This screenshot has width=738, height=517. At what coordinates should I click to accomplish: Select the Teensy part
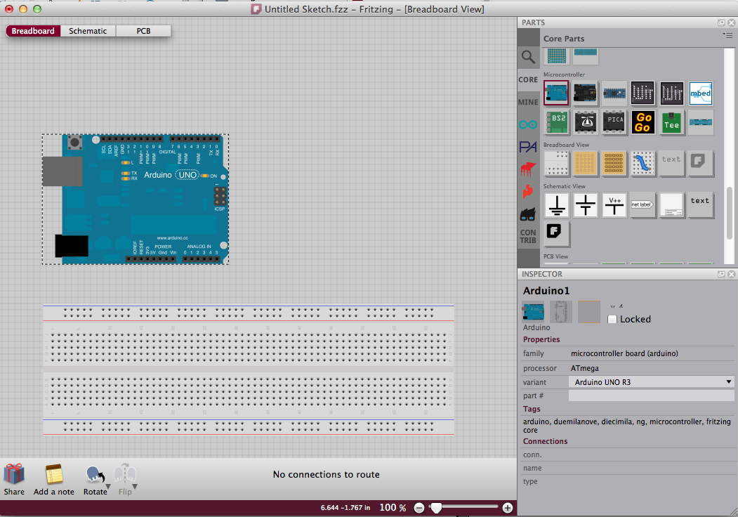(671, 122)
